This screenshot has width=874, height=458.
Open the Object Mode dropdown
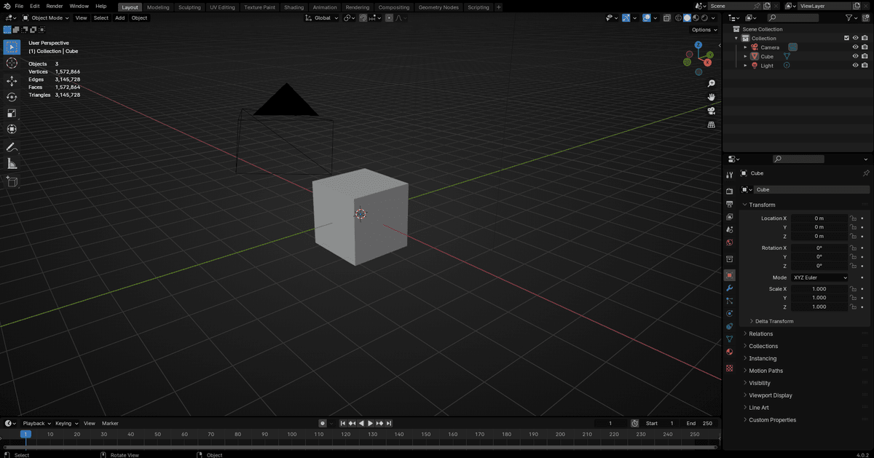pos(46,17)
